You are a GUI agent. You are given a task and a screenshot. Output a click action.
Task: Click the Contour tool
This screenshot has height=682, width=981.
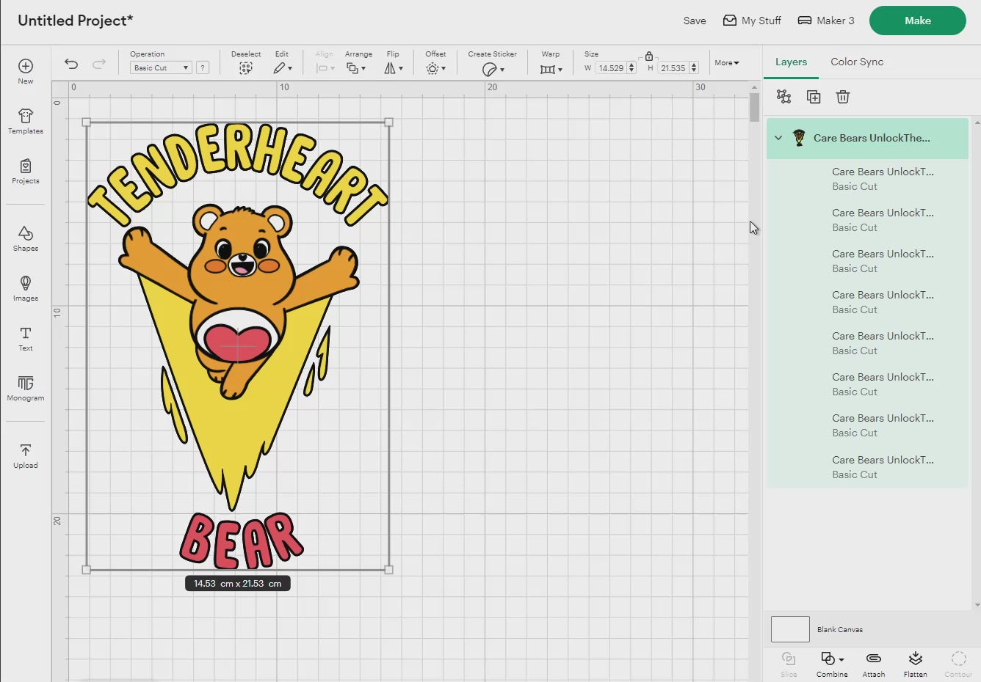(x=958, y=664)
